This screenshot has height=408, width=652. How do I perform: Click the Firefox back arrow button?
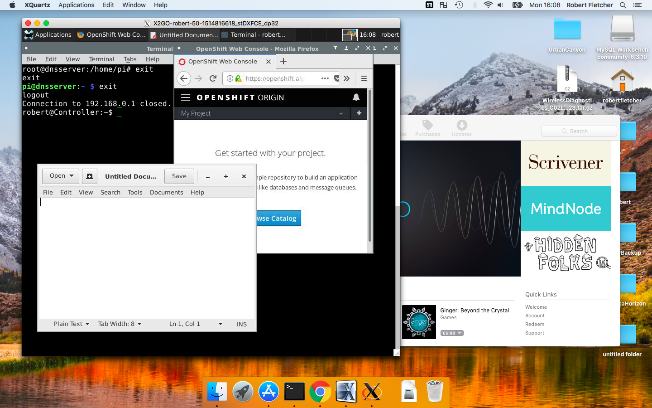pos(183,78)
